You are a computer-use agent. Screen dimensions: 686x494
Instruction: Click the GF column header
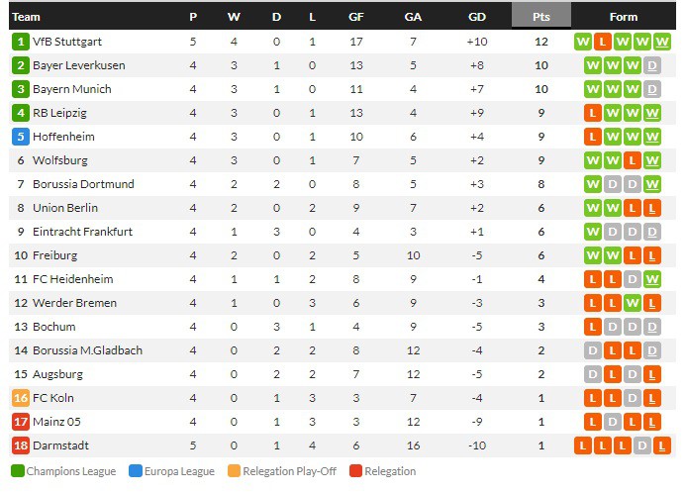[x=355, y=17]
